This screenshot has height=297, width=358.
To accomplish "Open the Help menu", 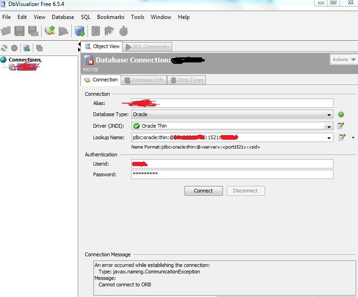I will click(184, 17).
